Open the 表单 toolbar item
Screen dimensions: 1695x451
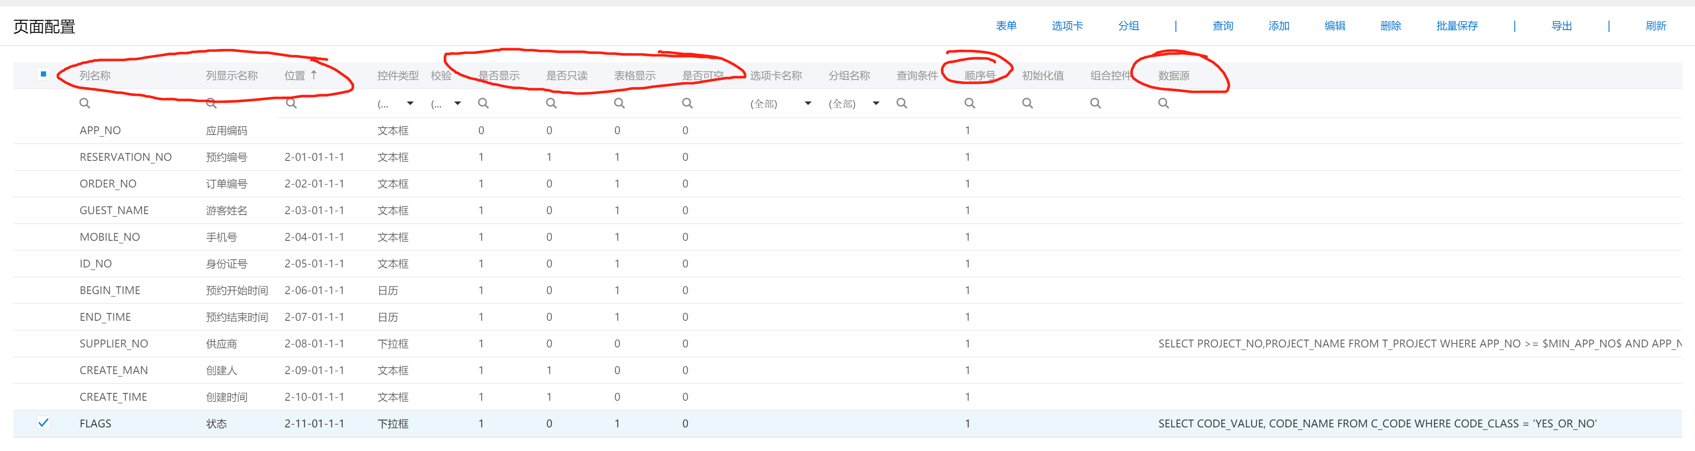1005,26
